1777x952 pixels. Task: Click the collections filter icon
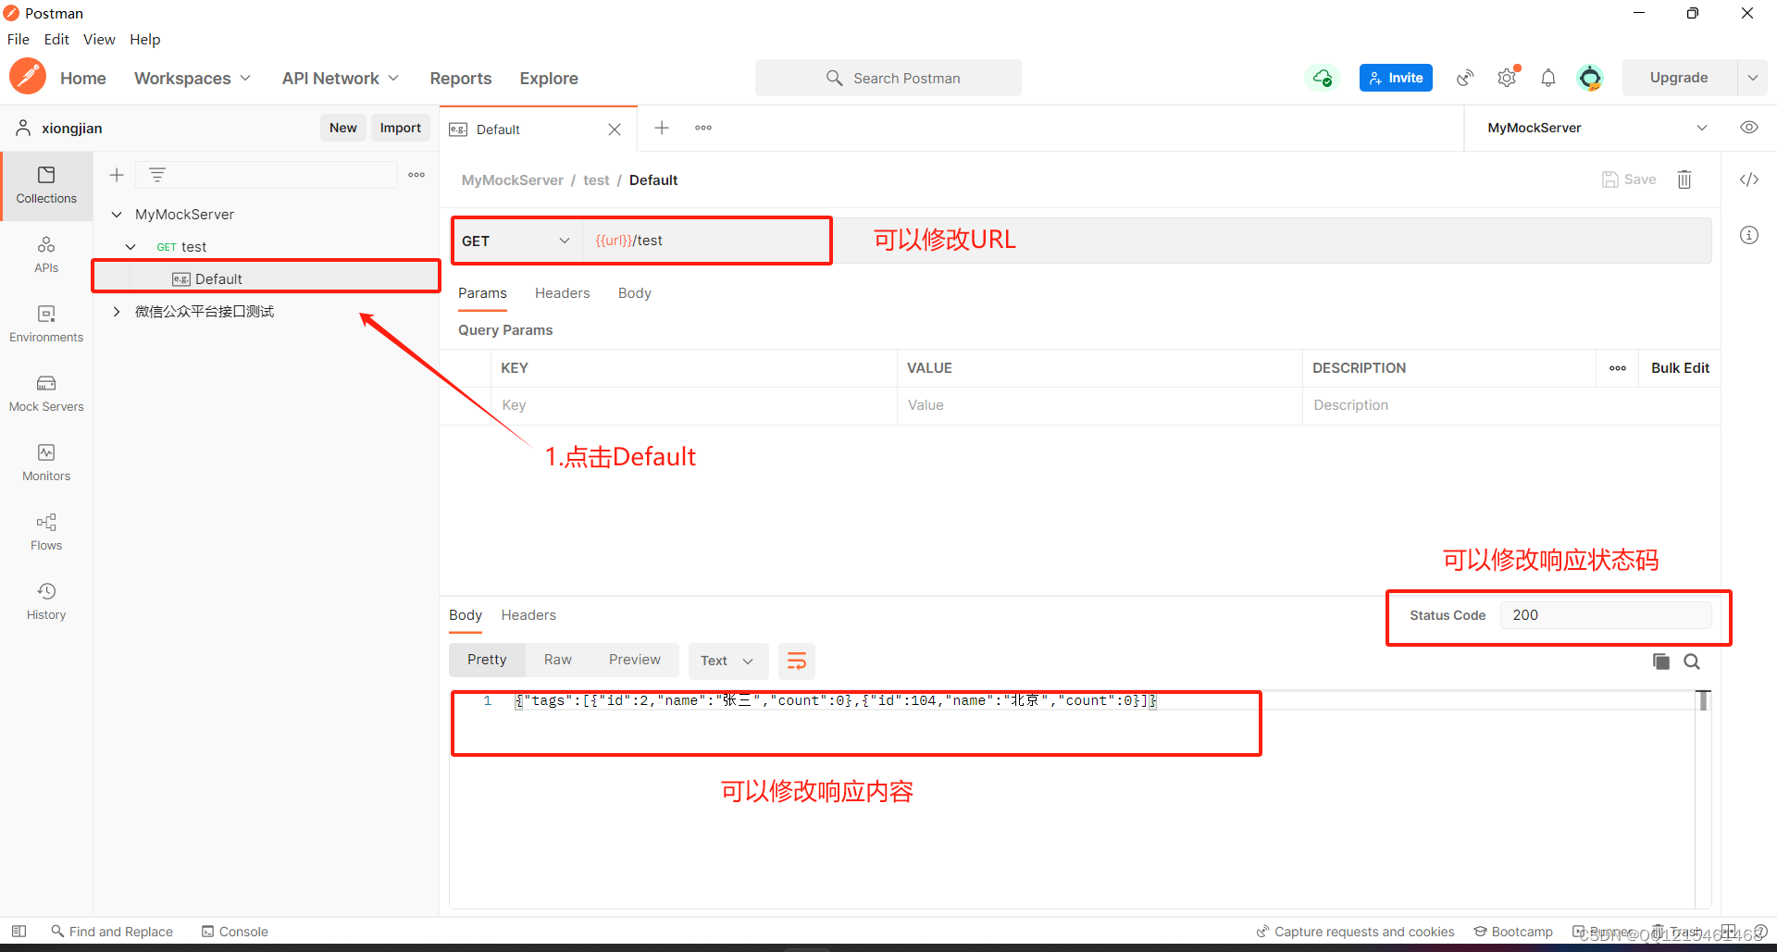coord(157,175)
